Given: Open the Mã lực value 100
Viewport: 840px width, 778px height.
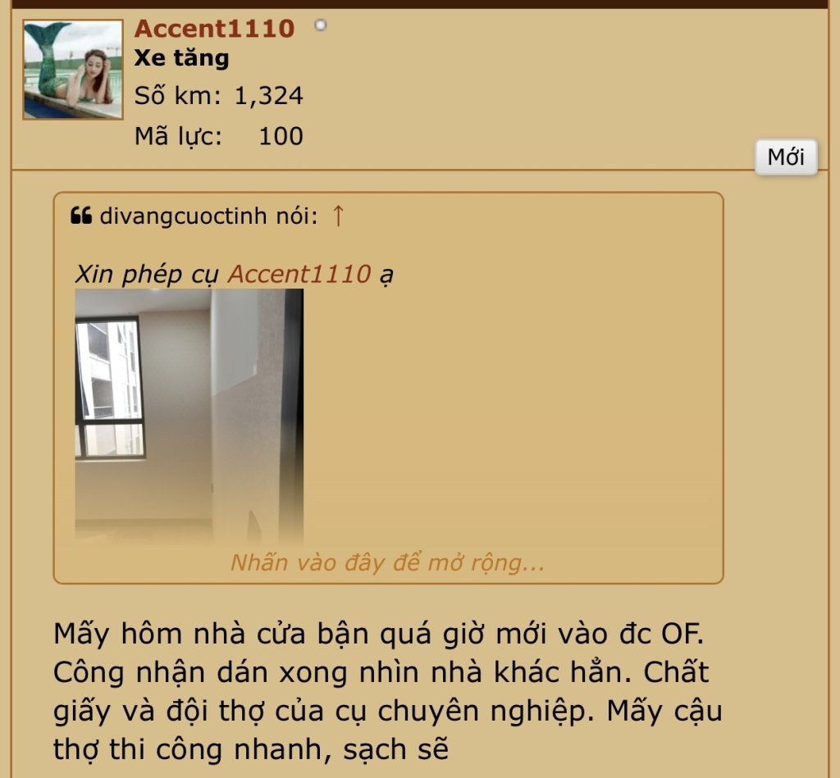Looking at the screenshot, I should [x=281, y=137].
